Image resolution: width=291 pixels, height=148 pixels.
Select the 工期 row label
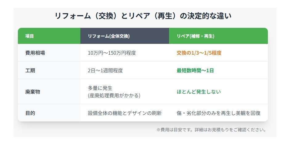(30, 70)
